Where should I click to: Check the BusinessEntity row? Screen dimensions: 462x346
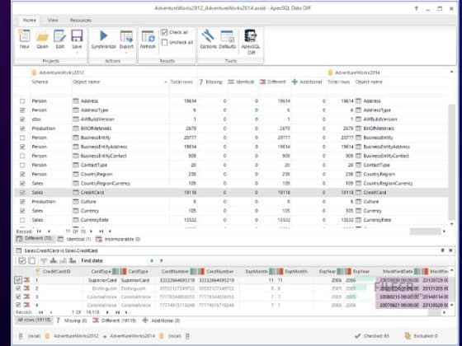22,138
